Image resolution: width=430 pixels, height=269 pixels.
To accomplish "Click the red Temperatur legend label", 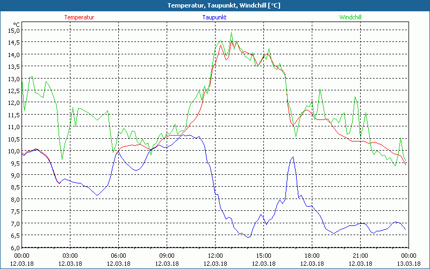I will click(79, 17).
